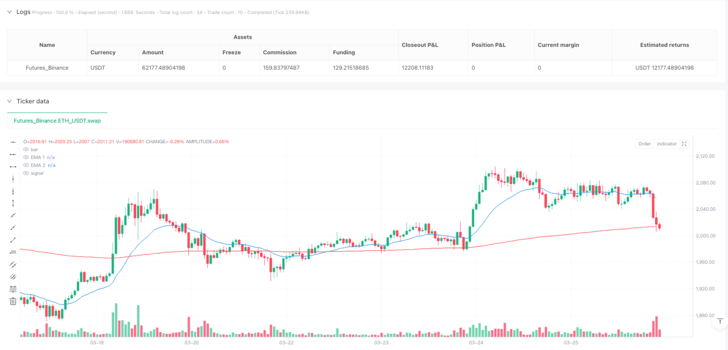This screenshot has width=728, height=350.
Task: Select the price line drawing tool
Action: click(13, 252)
